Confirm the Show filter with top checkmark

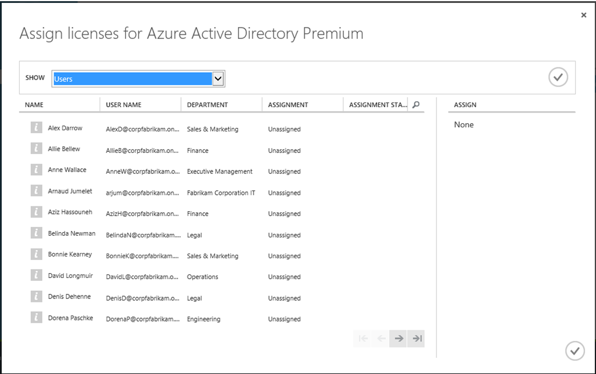coord(558,77)
